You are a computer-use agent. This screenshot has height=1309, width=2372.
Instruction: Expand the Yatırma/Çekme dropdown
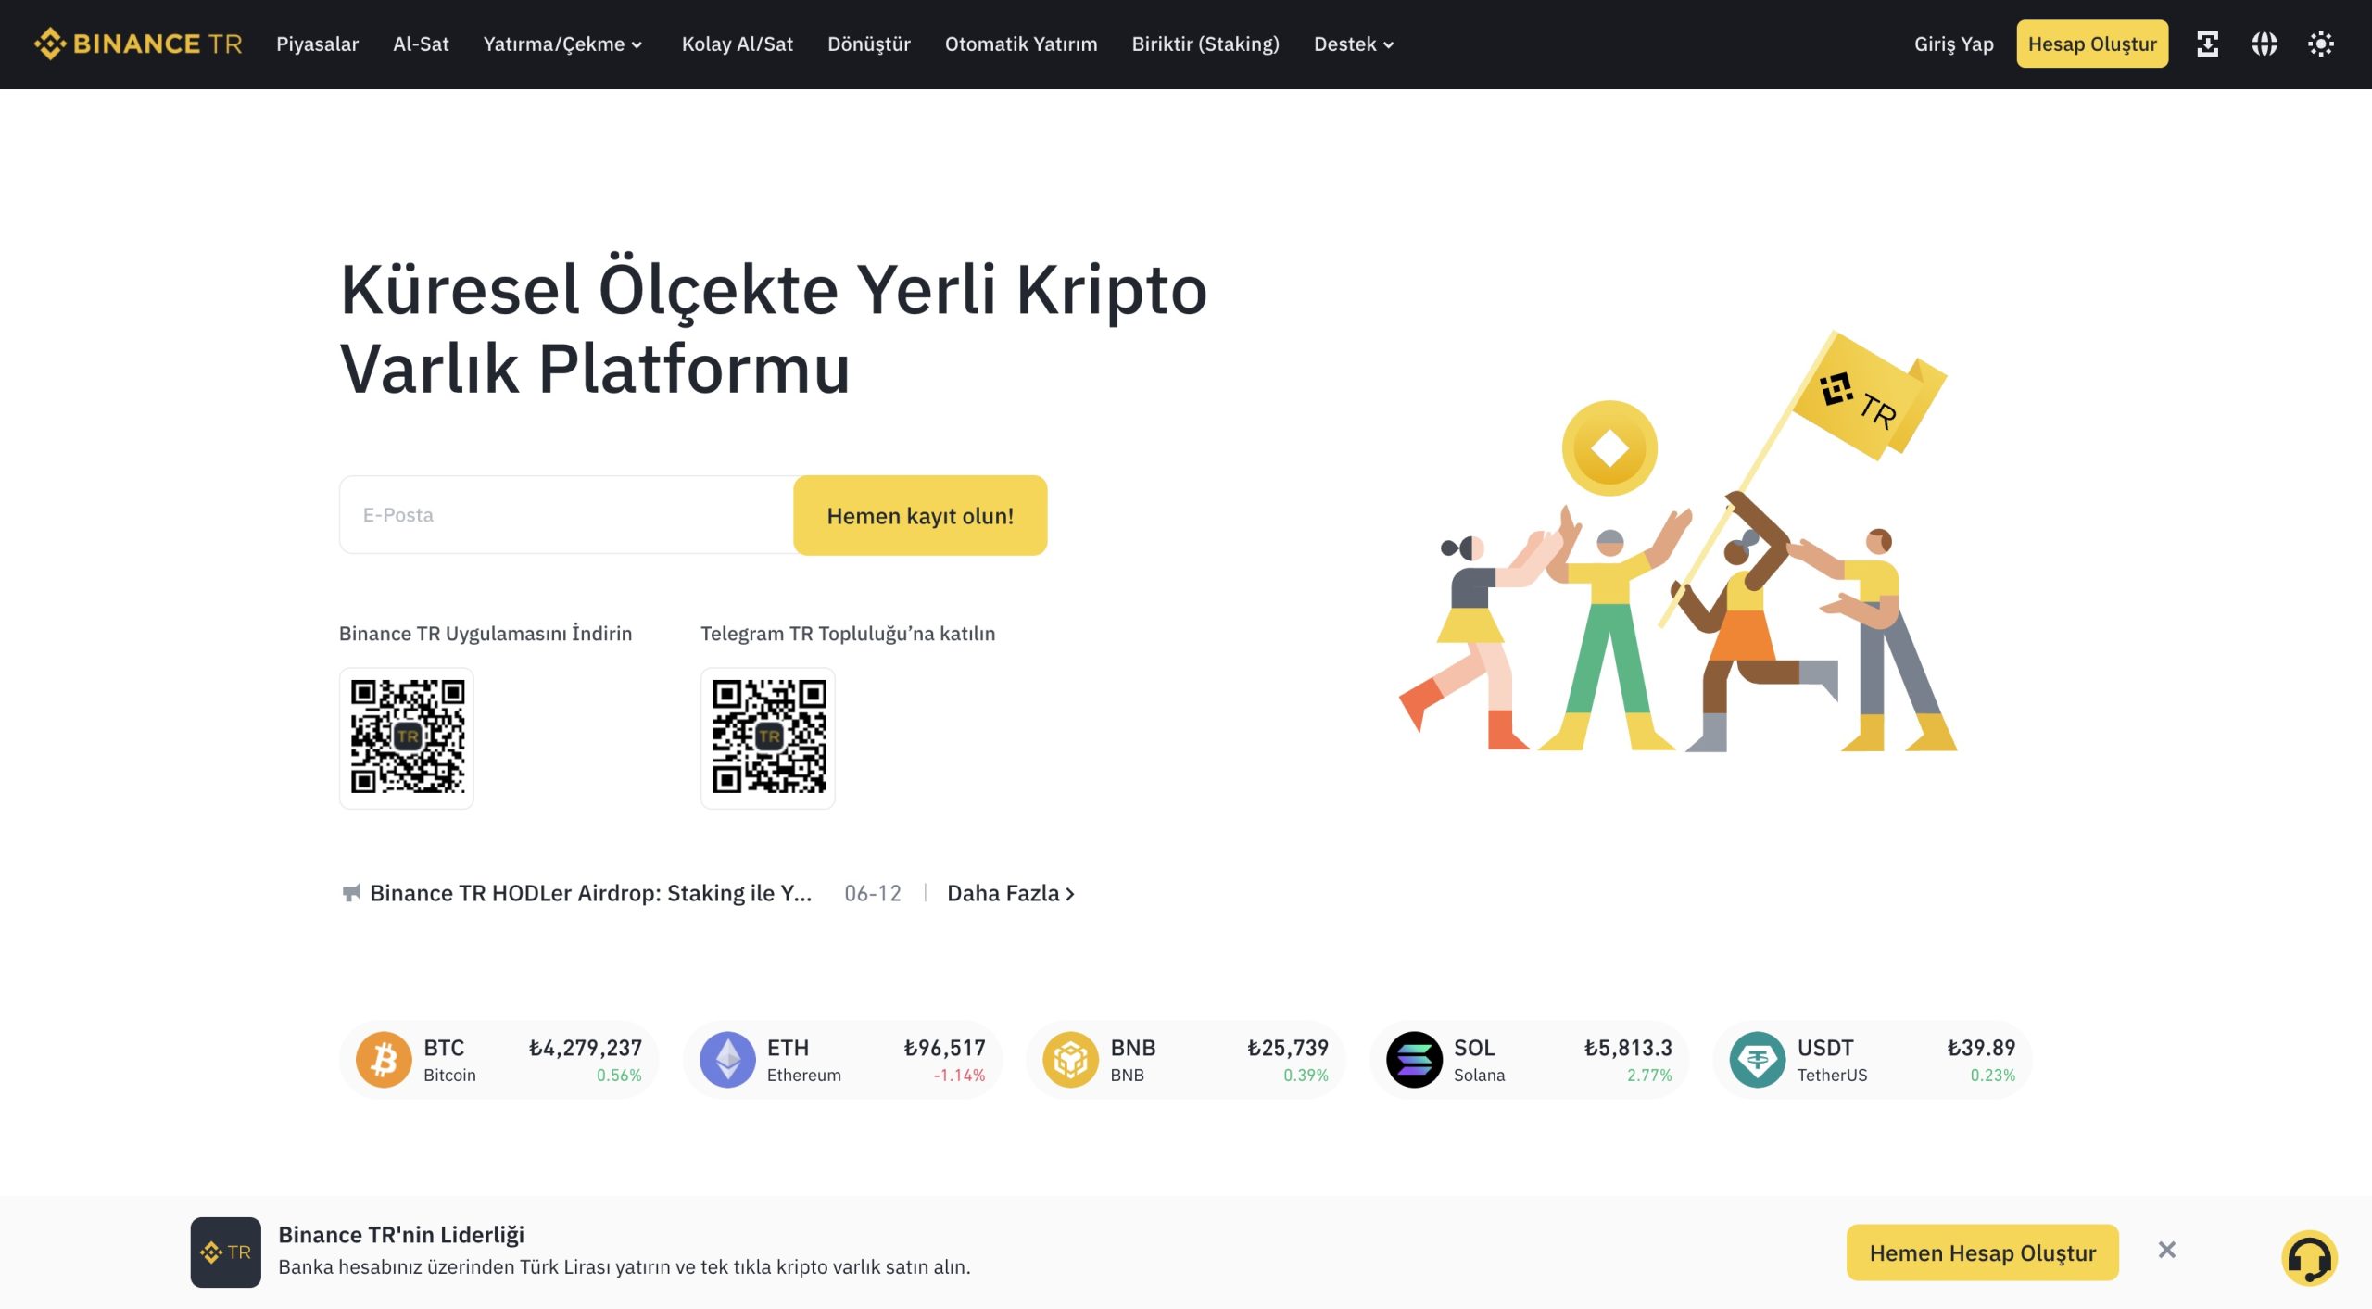562,44
